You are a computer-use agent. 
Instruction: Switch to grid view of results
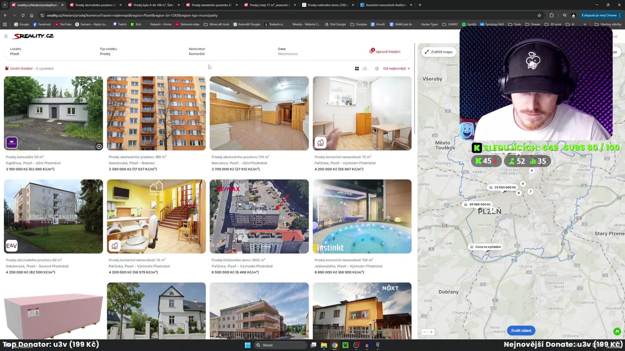tap(356, 69)
